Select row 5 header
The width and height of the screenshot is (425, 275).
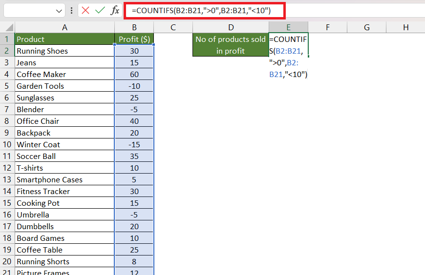[x=7, y=86]
